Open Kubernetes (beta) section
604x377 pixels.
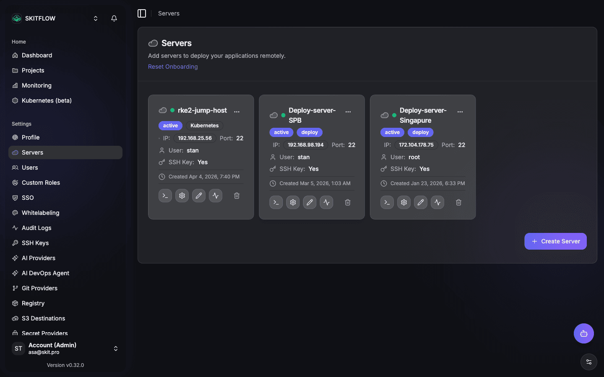65,101
